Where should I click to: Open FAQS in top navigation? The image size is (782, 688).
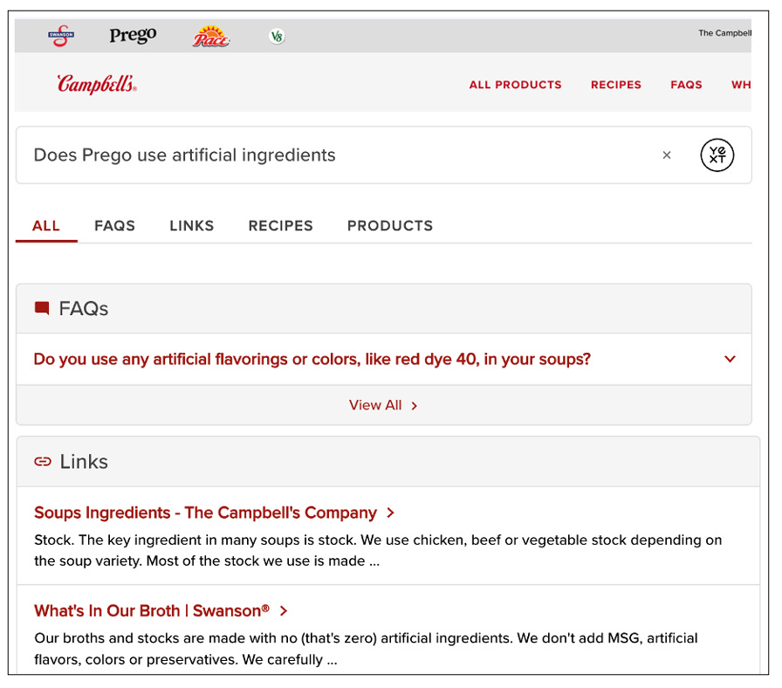[686, 85]
